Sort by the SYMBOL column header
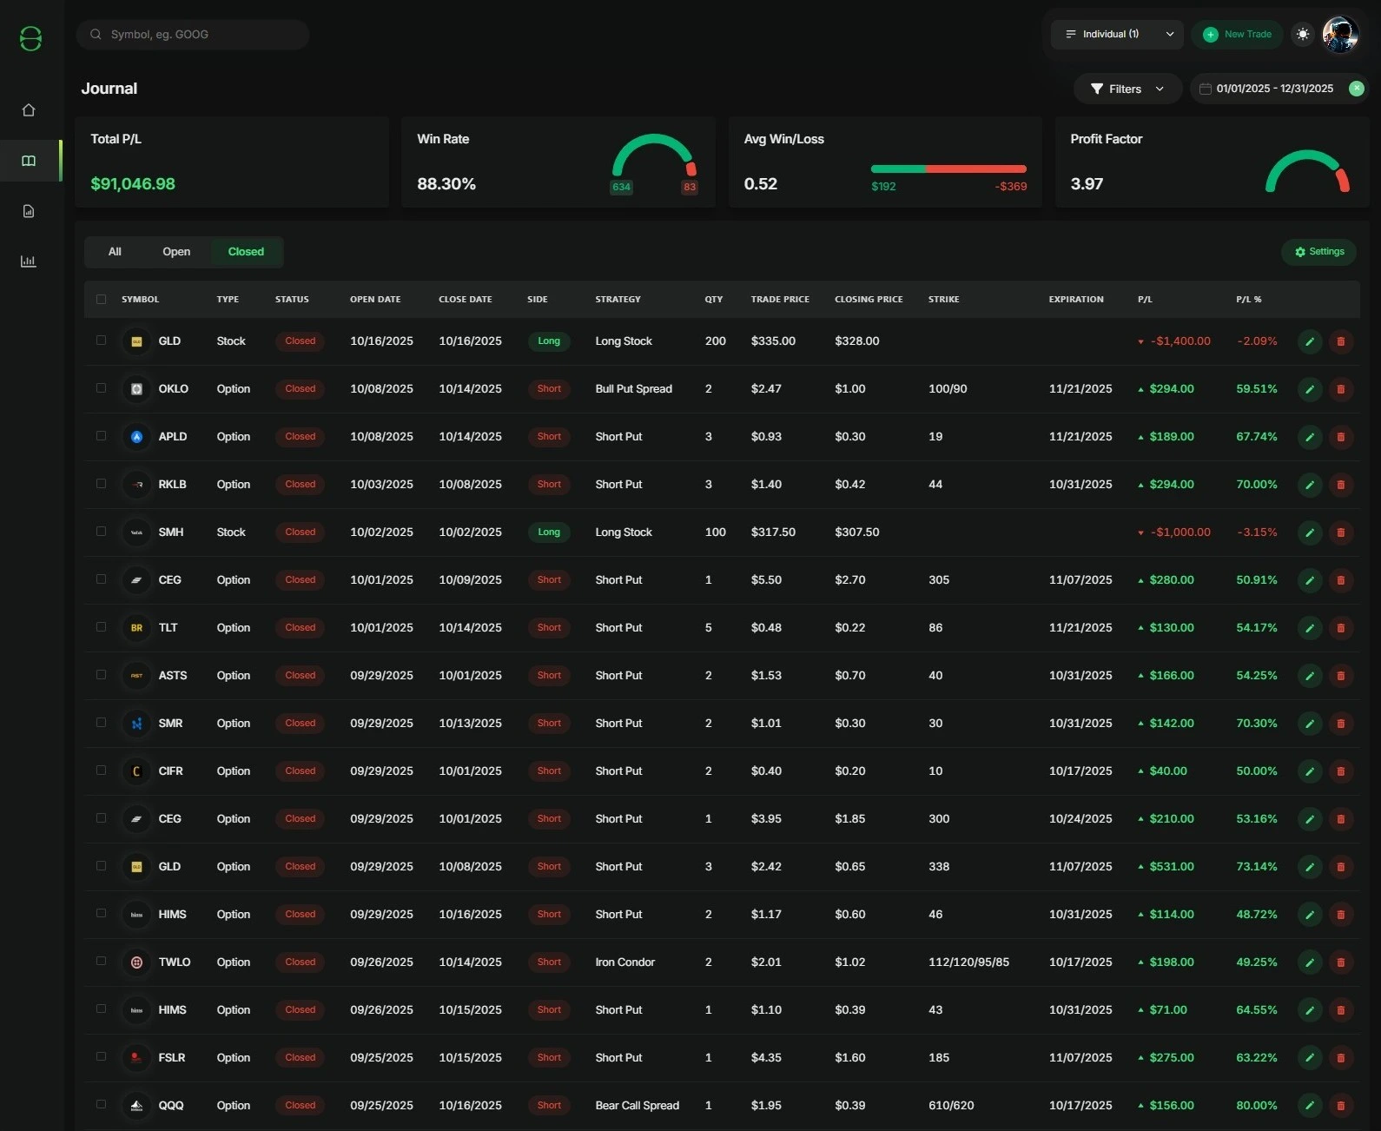Image resolution: width=1381 pixels, height=1131 pixels. click(x=140, y=300)
